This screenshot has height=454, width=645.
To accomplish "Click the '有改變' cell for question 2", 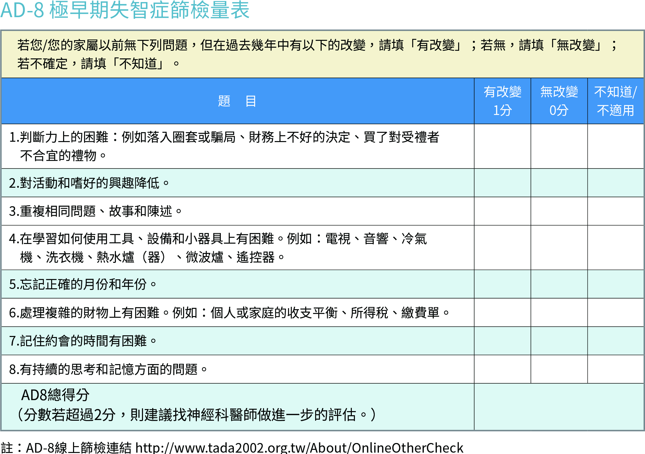I will pyautogui.click(x=502, y=183).
